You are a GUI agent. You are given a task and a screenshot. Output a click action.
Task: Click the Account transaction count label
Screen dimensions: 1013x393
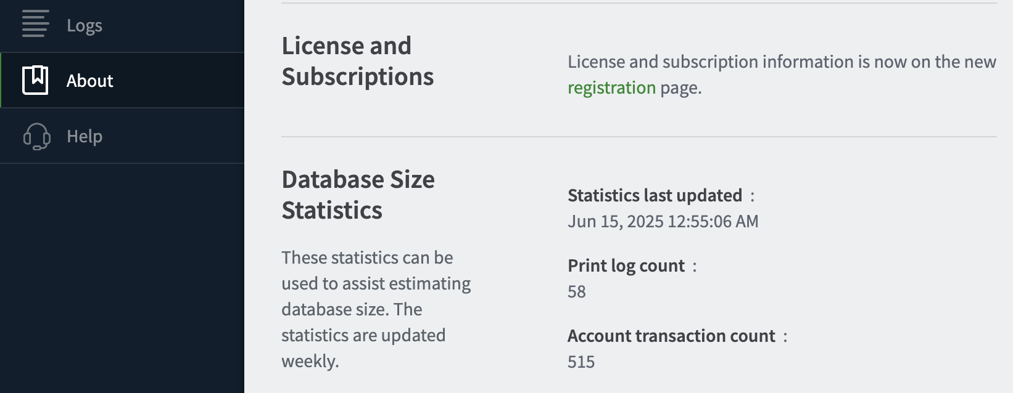point(671,336)
